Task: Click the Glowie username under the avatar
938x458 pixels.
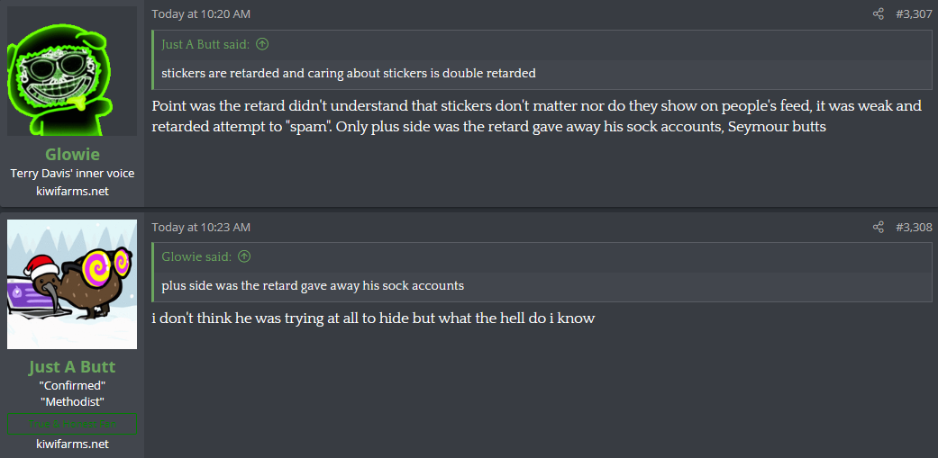Action: pyautogui.click(x=72, y=155)
